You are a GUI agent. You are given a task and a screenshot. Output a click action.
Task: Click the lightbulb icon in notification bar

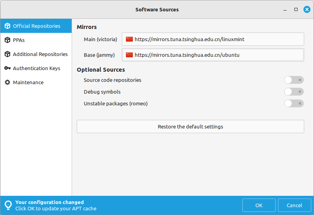8,205
